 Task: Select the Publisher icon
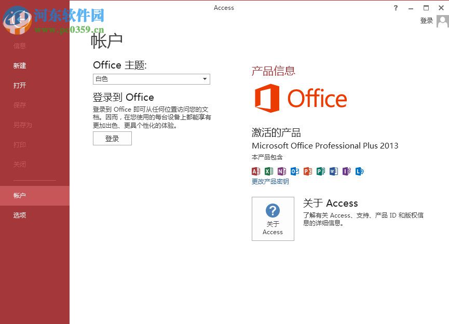click(320, 171)
